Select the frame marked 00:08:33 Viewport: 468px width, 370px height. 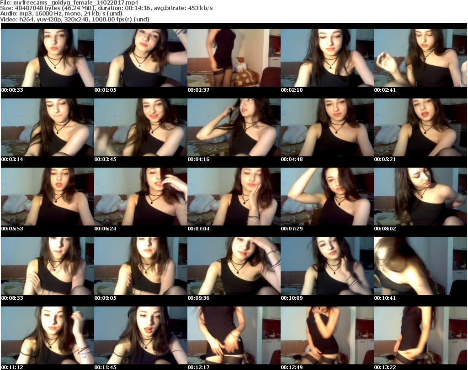pyautogui.click(x=48, y=266)
